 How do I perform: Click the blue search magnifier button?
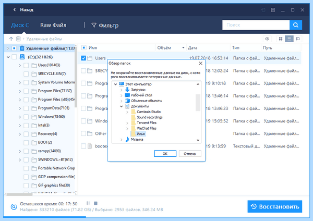click(x=296, y=25)
